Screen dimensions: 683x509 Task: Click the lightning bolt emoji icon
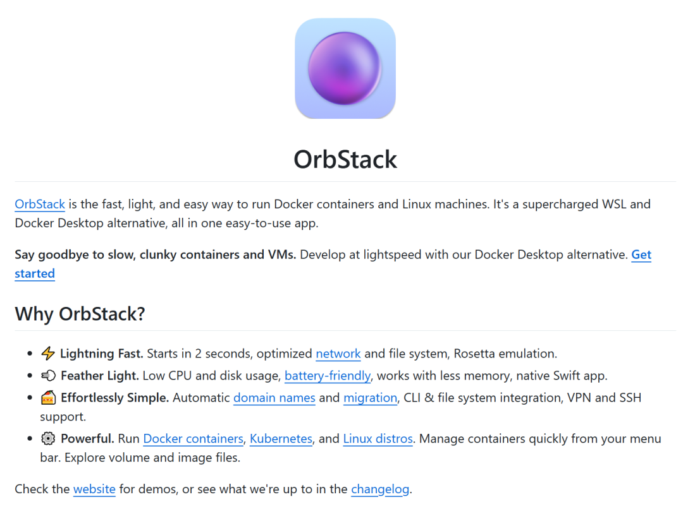[48, 353]
